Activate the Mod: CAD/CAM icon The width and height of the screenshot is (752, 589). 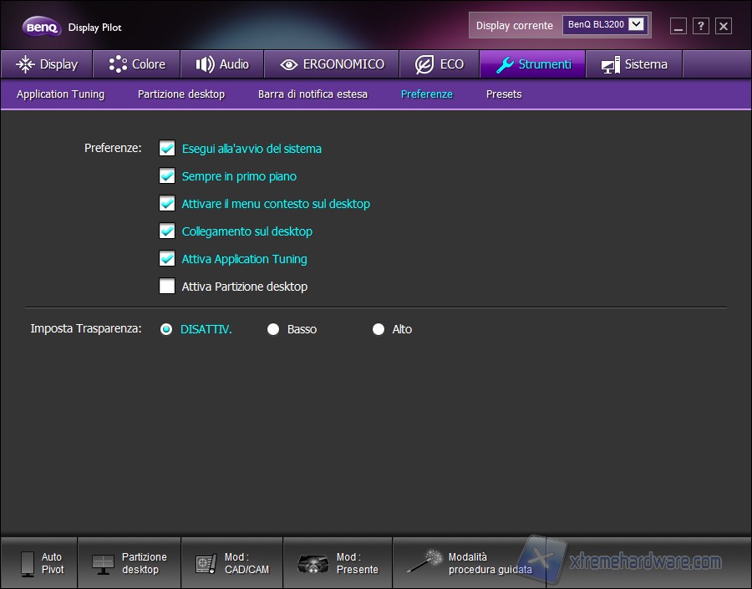[x=206, y=564]
